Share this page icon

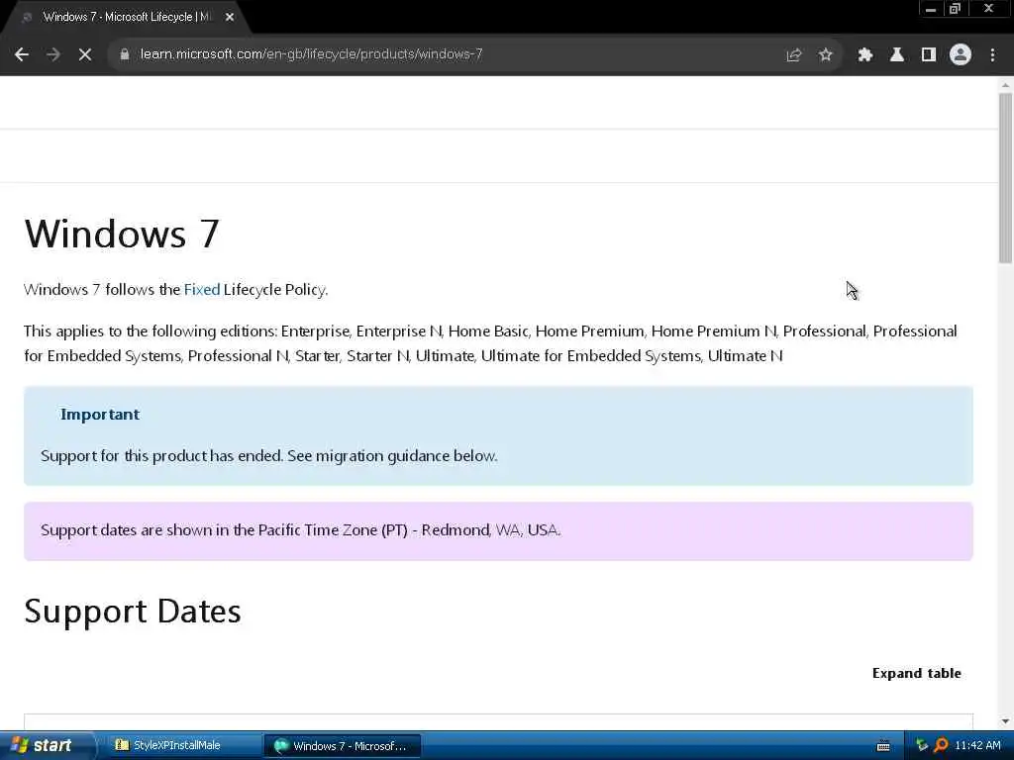(x=793, y=55)
